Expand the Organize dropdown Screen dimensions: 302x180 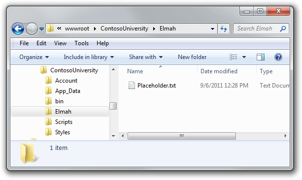click(34, 57)
